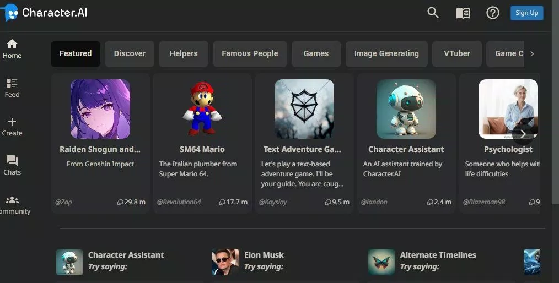Click the Character.AI logo
This screenshot has height=283, width=559.
46,13
